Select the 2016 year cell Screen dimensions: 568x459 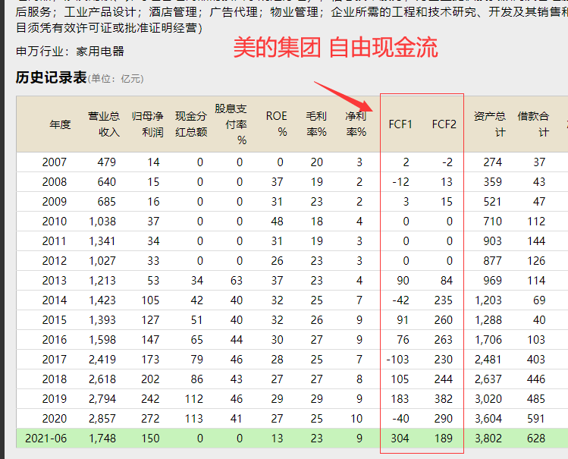tap(55, 340)
